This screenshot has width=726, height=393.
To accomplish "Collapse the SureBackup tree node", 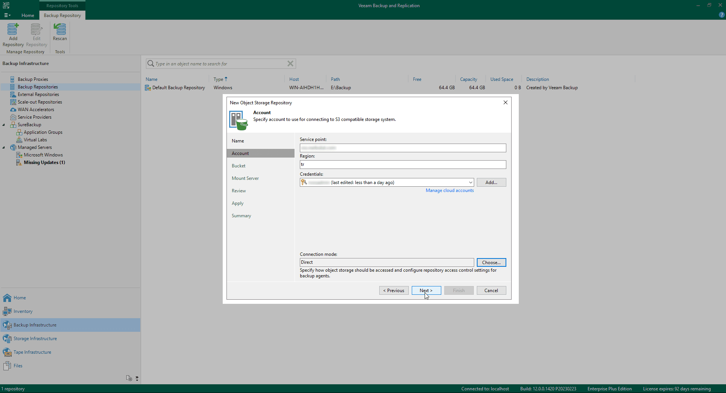I will click(x=4, y=125).
